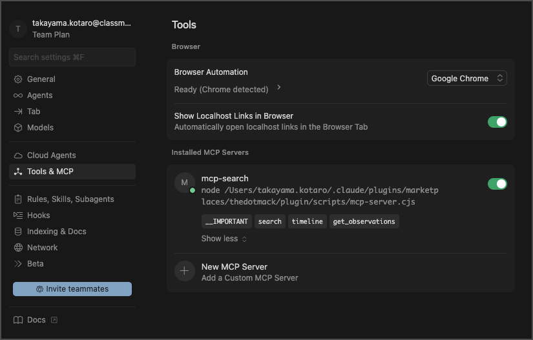Screen dimensions: 533x340
Task: Open the Rules, Skills, Subagents section
Action: tap(70, 199)
